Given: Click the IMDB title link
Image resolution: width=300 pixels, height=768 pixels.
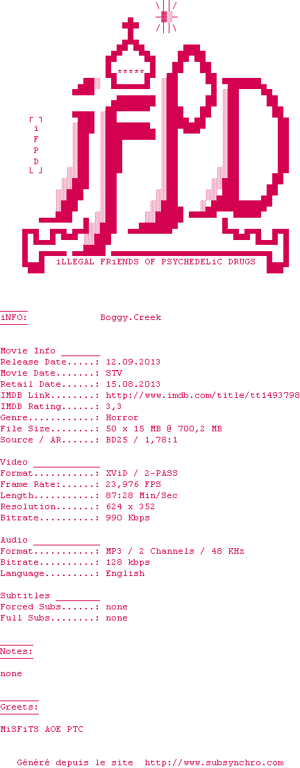Looking at the screenshot, I should coord(203,395).
